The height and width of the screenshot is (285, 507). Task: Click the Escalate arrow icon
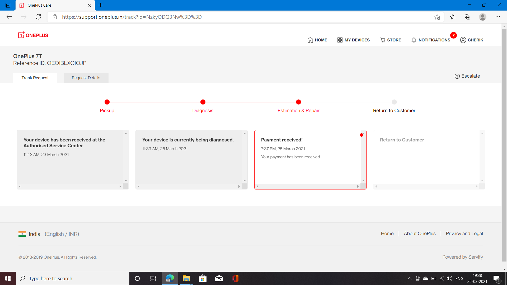(457, 76)
